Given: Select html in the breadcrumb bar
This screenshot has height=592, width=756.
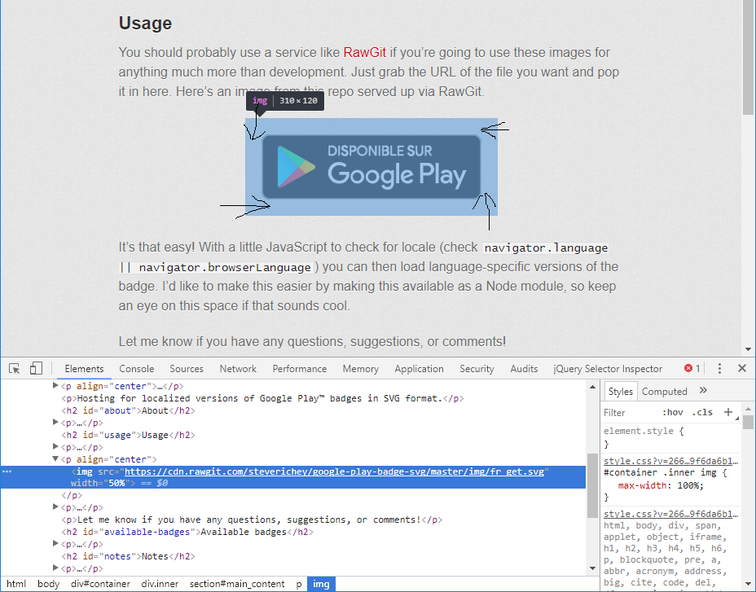Looking at the screenshot, I should click(x=16, y=584).
